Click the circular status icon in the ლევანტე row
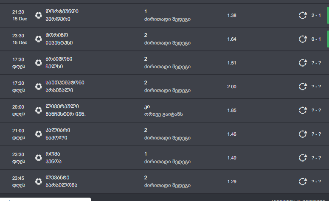Screen dimensions: 329x201 pyautogui.click(x=303, y=181)
